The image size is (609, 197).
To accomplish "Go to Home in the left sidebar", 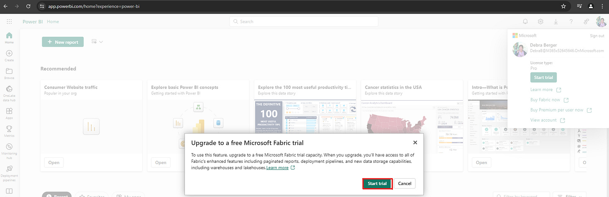I will (x=9, y=38).
